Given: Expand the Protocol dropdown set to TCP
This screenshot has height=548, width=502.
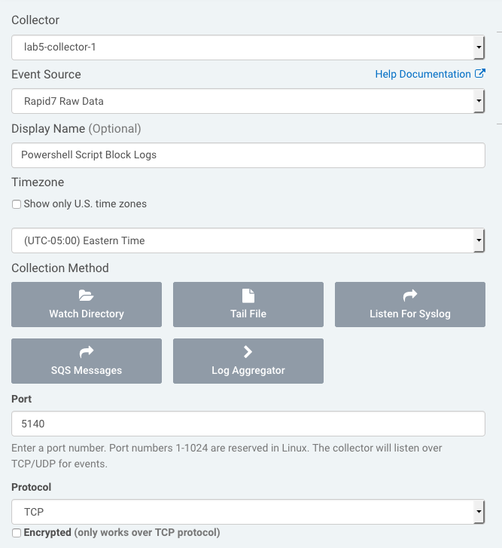Looking at the screenshot, I should pyautogui.click(x=248, y=512).
